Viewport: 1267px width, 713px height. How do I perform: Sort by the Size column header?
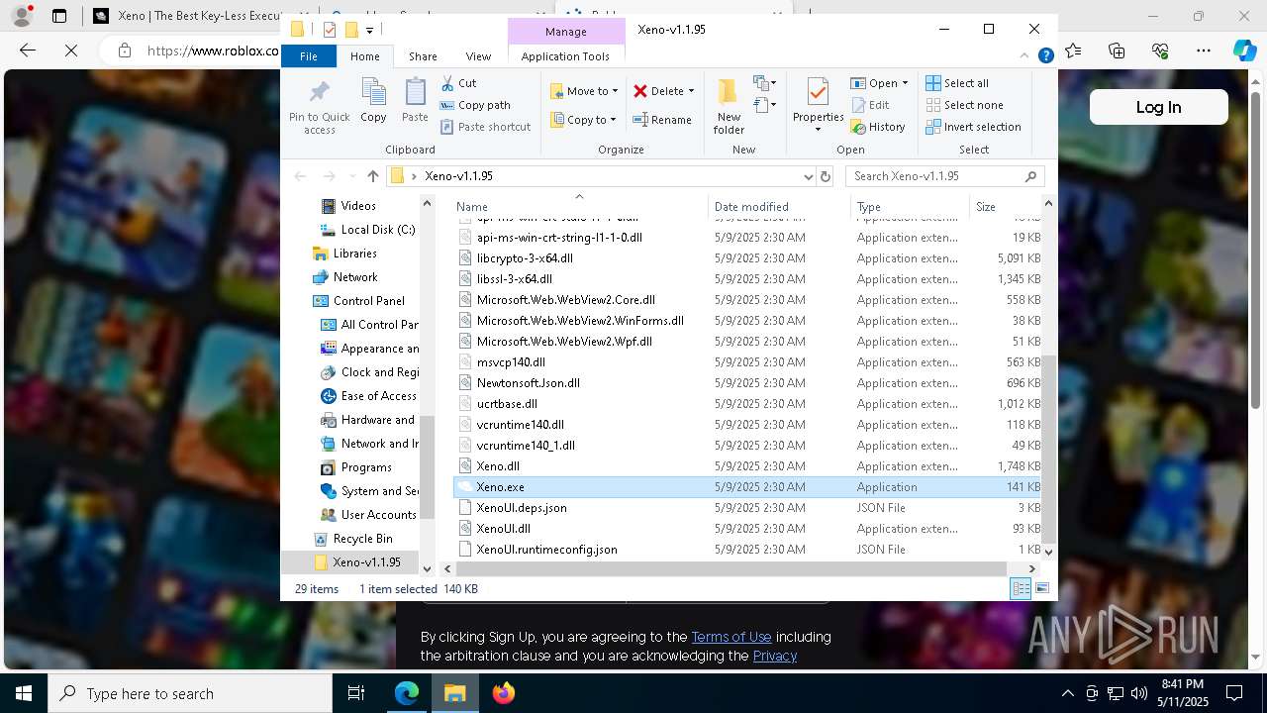(1004, 207)
